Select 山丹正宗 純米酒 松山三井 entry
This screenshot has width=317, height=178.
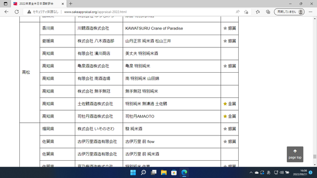(x=172, y=41)
